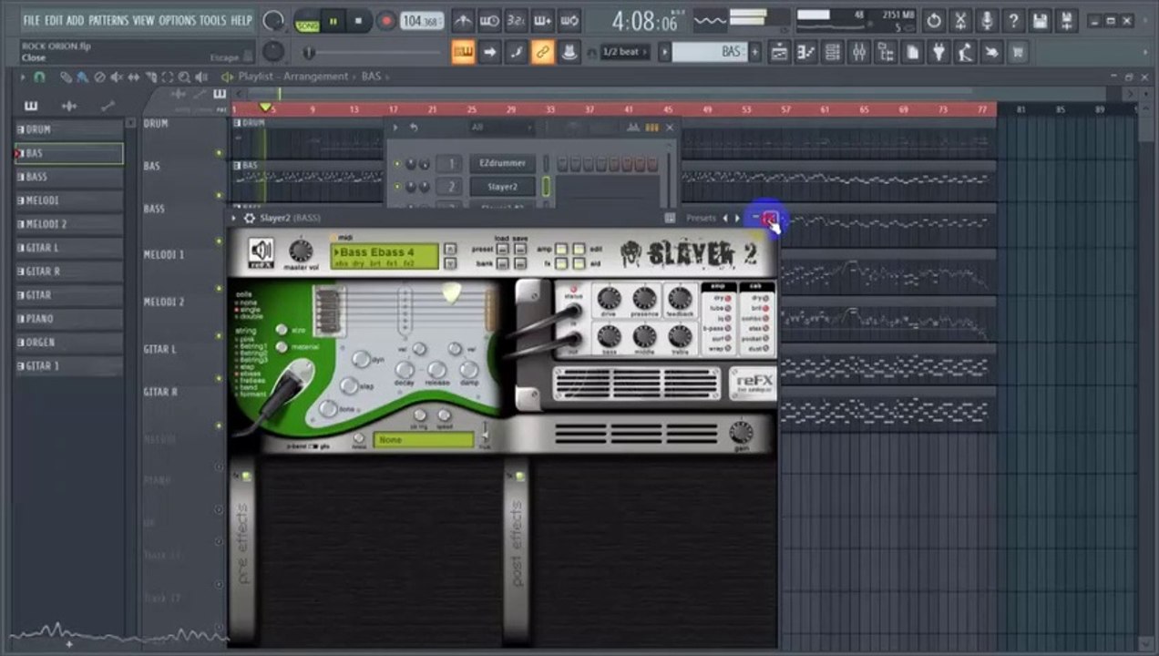This screenshot has height=656, width=1159.
Task: Open the FILE menu
Action: pyautogui.click(x=31, y=20)
